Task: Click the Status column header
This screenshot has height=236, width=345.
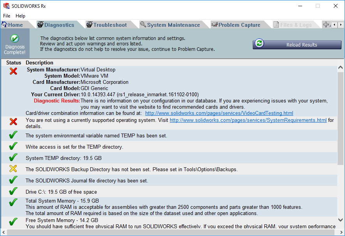Action: (x=14, y=63)
